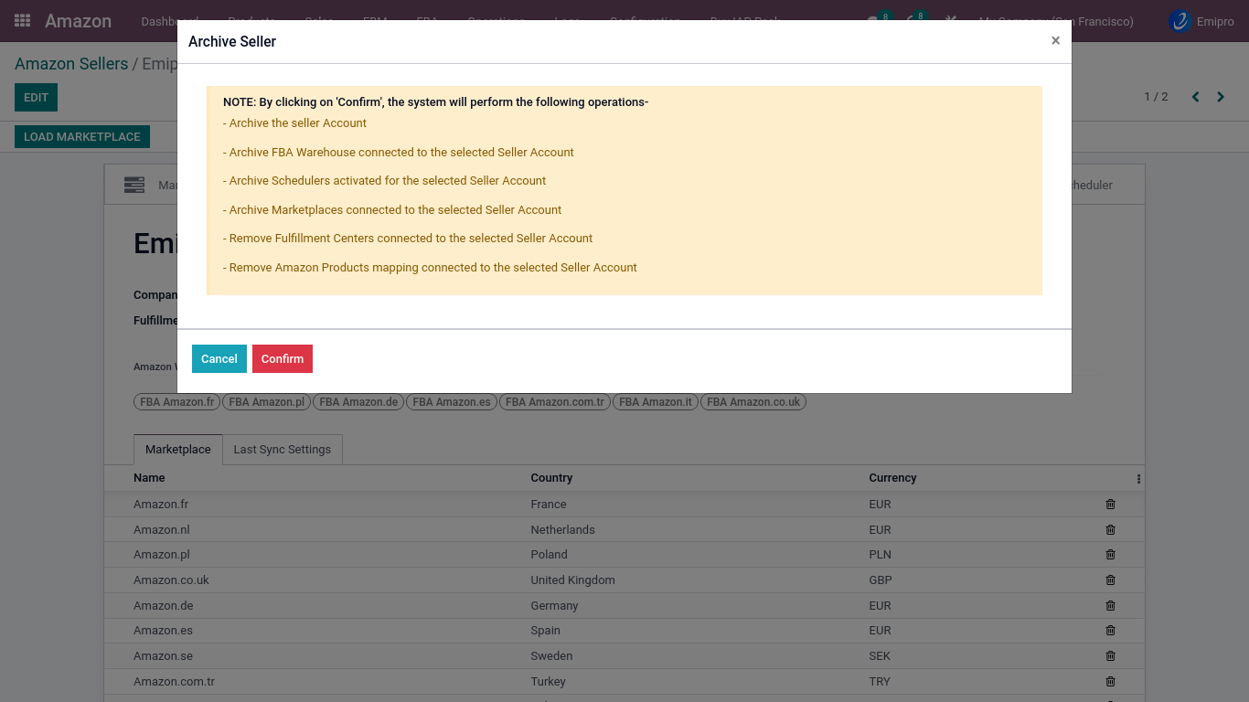Delete the Amazon.fr marketplace row

point(1110,505)
